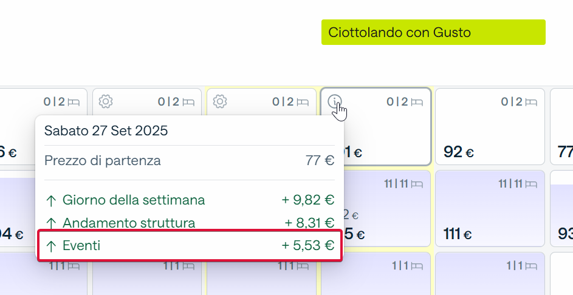Click the leftmost gear settings icon
Viewport: 573px width, 295px height.
(106, 101)
